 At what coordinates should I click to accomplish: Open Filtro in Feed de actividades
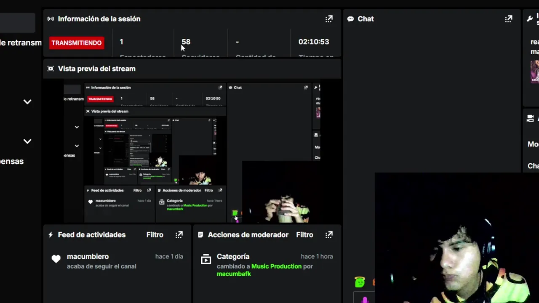[x=155, y=235]
